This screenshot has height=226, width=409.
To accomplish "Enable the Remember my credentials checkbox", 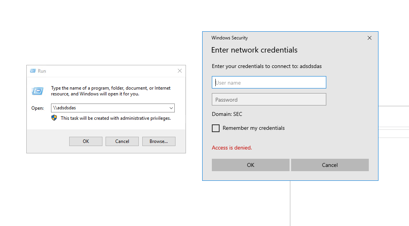I will pyautogui.click(x=216, y=128).
